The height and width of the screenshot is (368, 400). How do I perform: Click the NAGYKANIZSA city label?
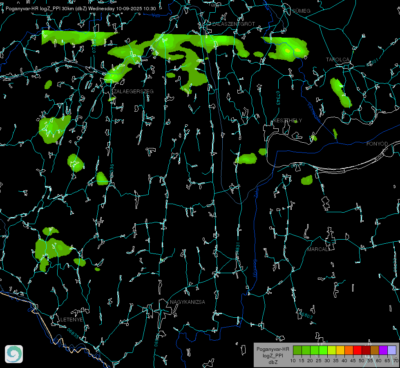tap(188, 302)
